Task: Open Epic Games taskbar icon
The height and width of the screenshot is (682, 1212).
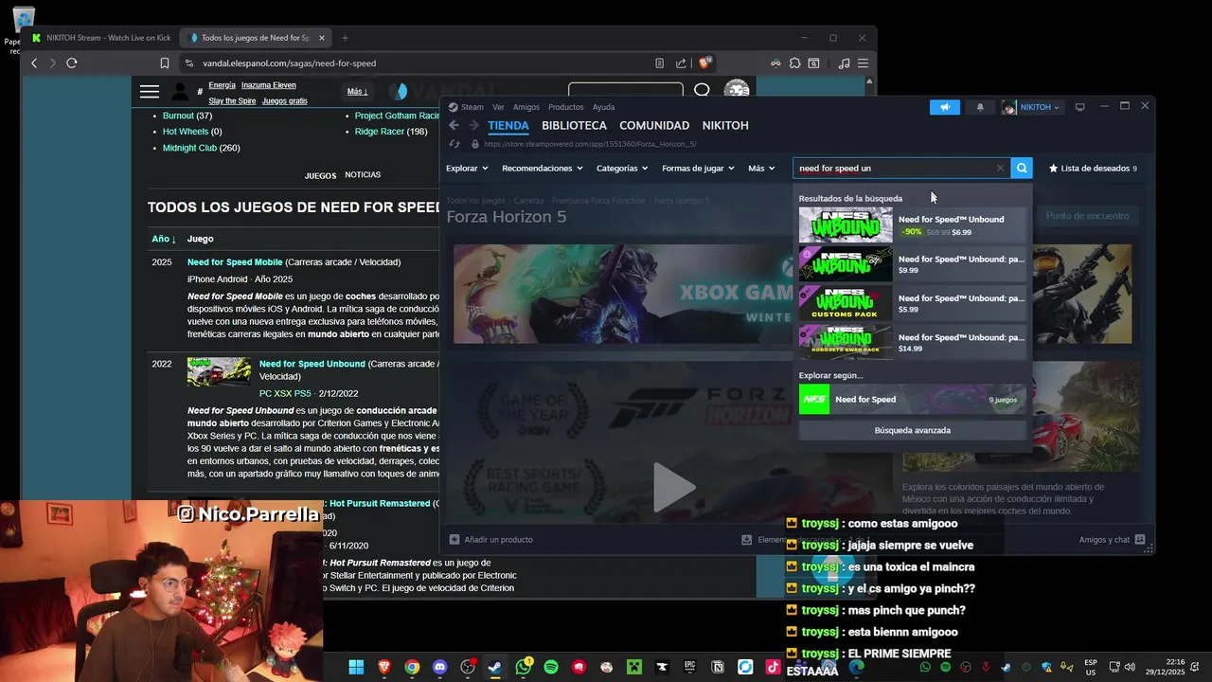Action: click(690, 667)
